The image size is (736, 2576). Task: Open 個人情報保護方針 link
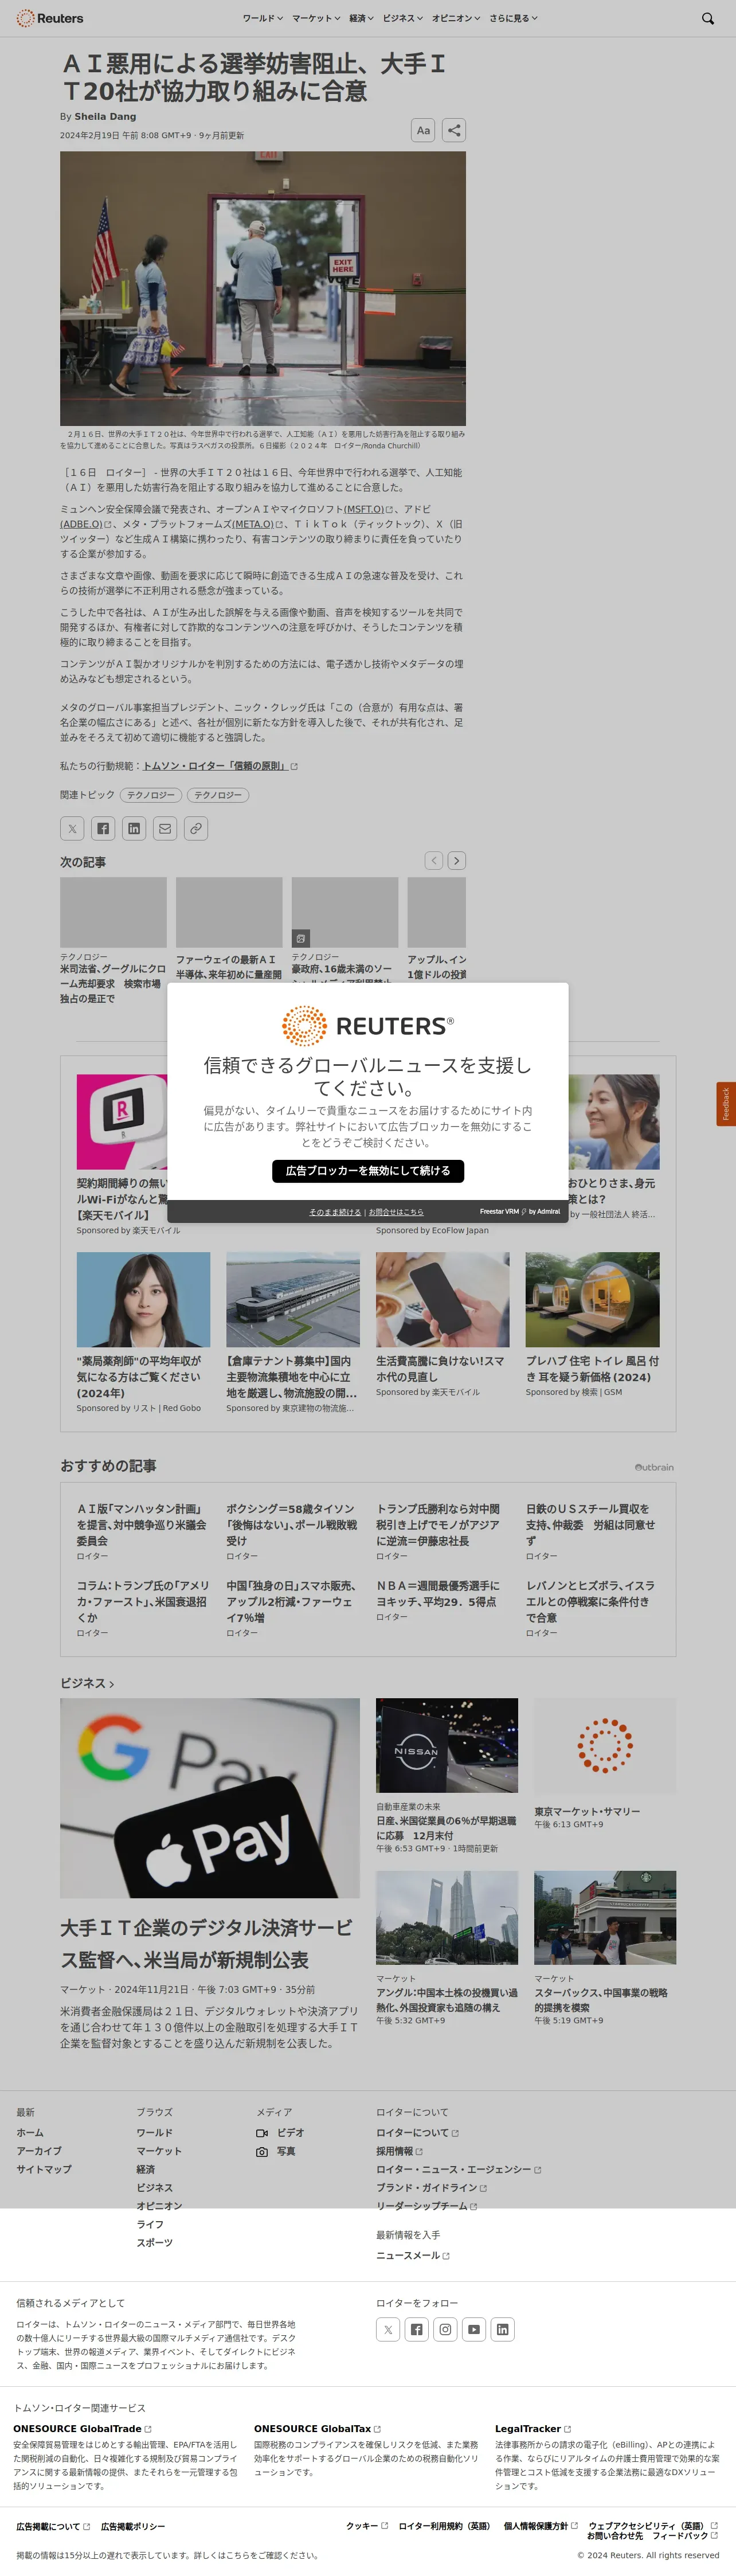(540, 2525)
